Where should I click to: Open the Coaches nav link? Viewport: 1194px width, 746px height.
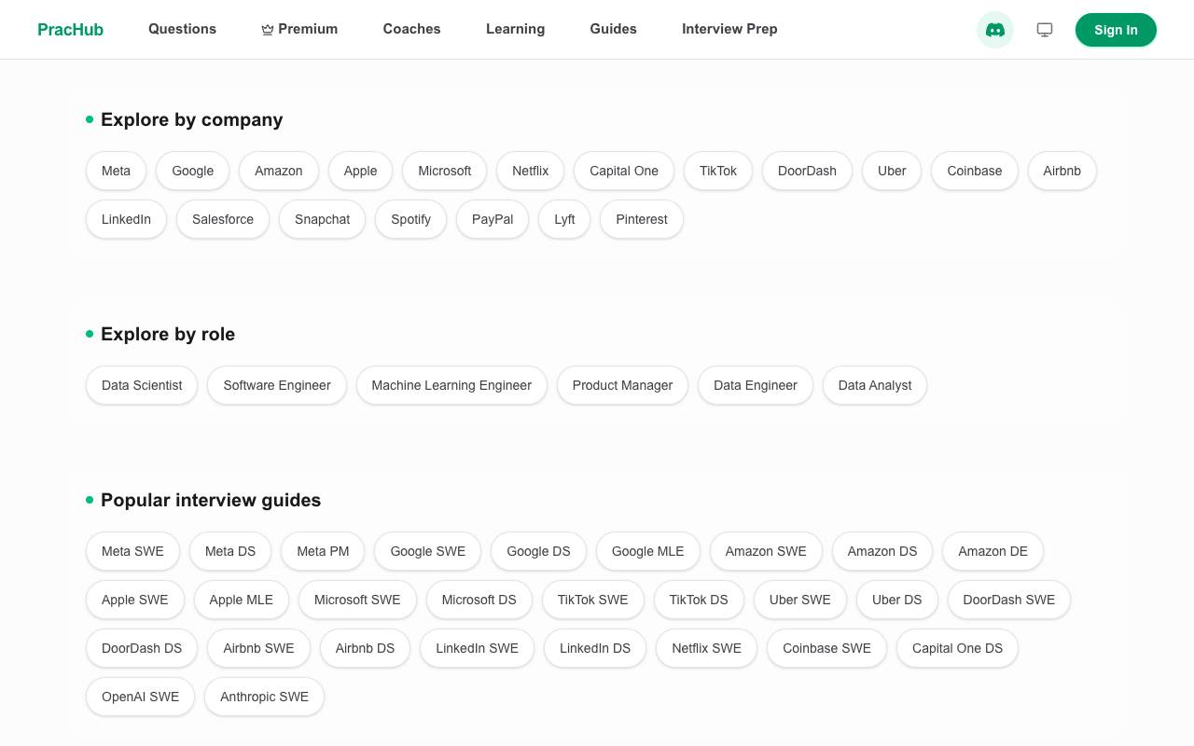coord(411,29)
